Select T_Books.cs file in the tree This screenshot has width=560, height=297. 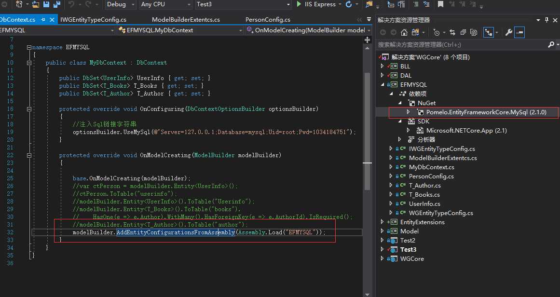[x=424, y=195]
